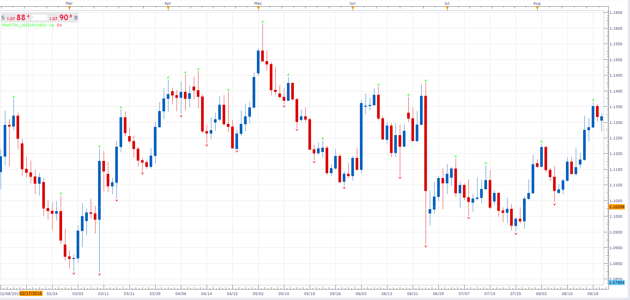The width and height of the screenshot is (630, 300).
Task: Click the orange triangle marker under Aug
Action: tap(537, 8)
